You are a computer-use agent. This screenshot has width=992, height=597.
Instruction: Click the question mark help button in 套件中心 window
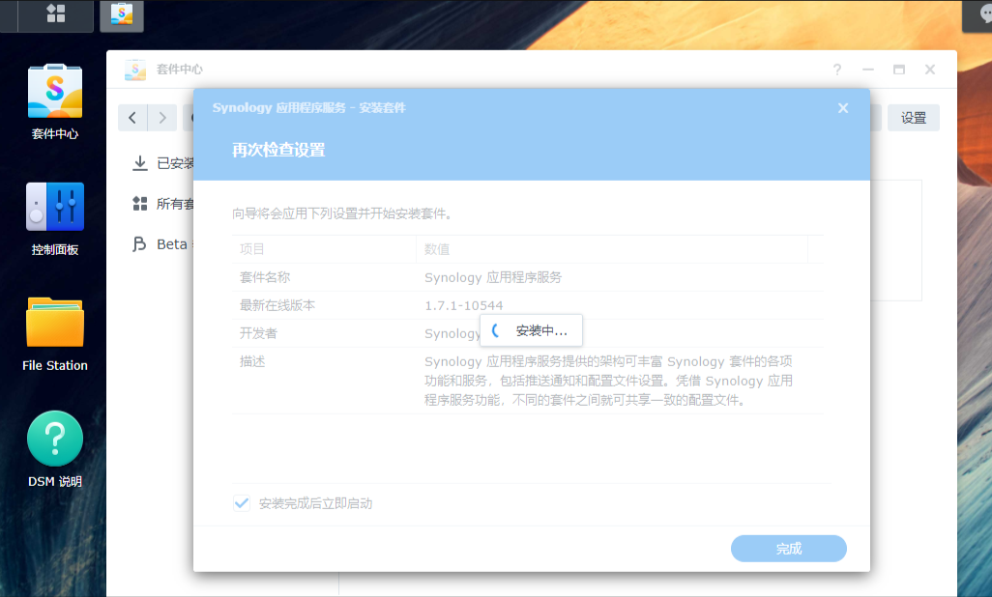tap(837, 70)
